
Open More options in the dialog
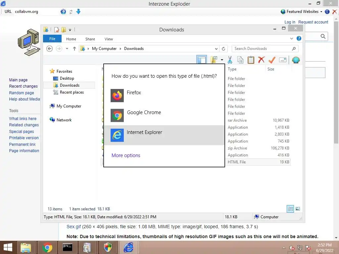coord(126,155)
